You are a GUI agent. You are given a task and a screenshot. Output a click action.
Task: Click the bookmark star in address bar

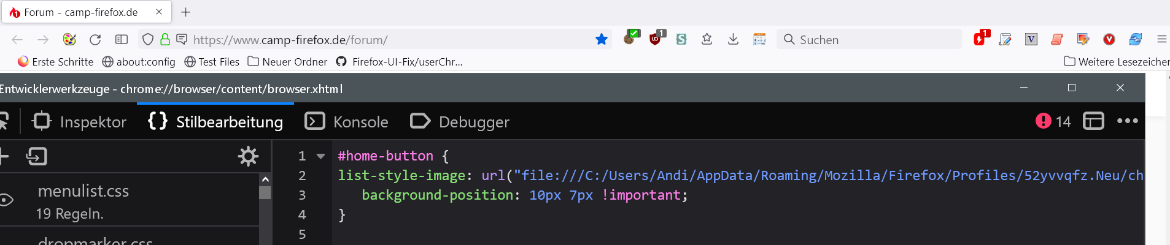coord(601,40)
